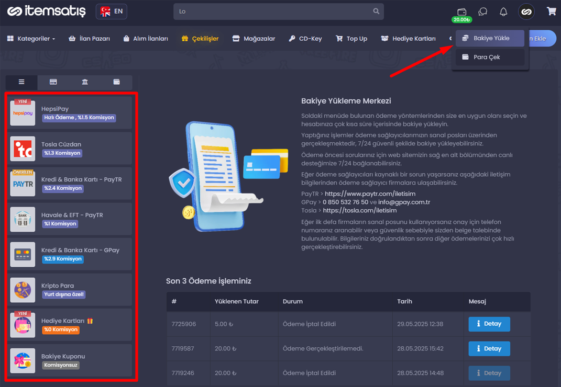Choose Kripto Para payment method
The width and height of the screenshot is (561, 387).
(70, 290)
